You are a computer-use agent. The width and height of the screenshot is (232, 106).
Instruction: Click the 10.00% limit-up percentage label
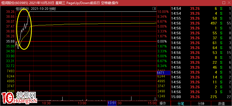click(x=163, y=12)
